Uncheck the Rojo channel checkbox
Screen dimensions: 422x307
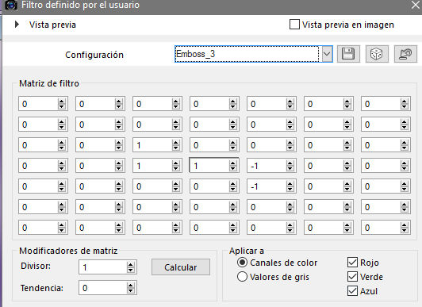pyautogui.click(x=352, y=262)
